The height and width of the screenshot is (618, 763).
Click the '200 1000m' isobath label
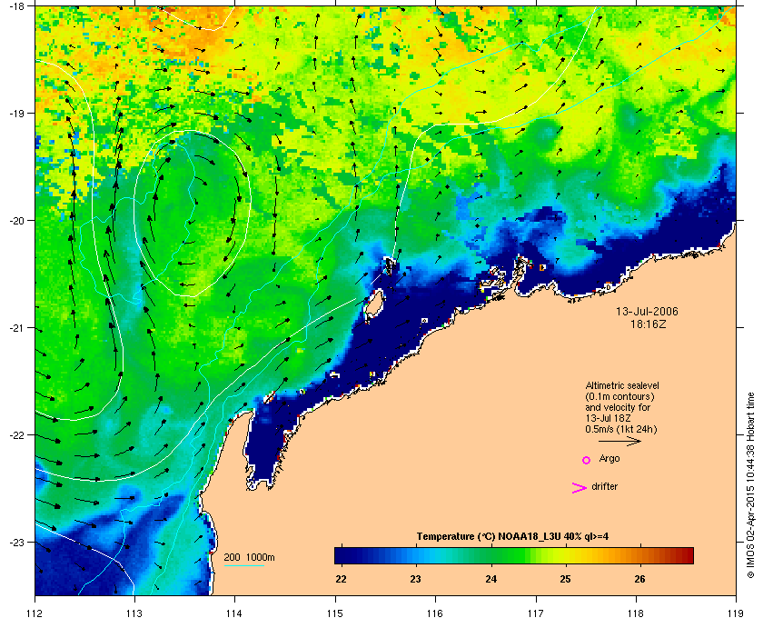click(x=249, y=557)
